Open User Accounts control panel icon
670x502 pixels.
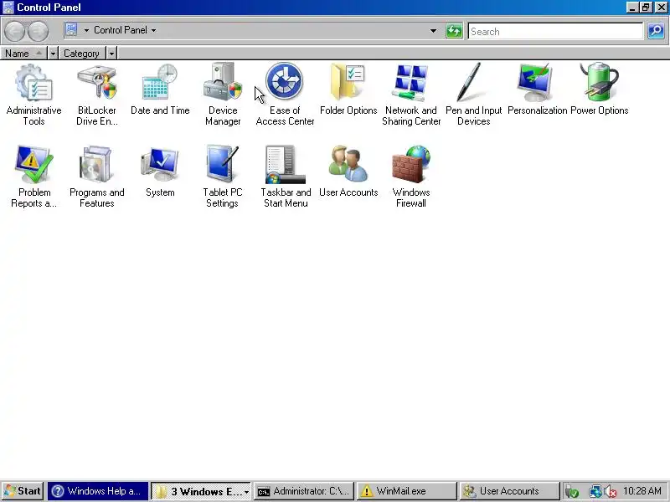(348, 164)
